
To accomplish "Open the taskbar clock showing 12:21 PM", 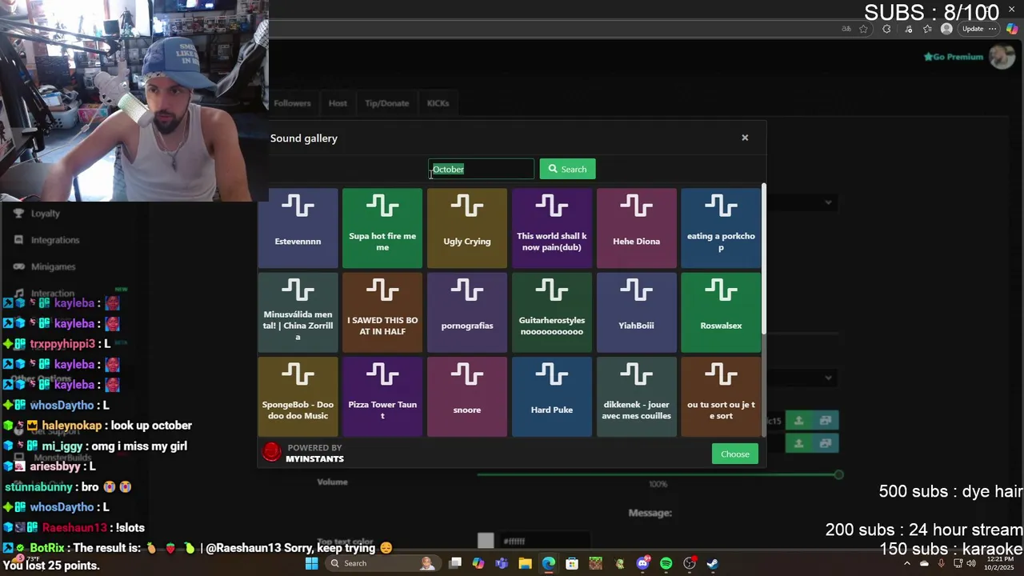I will click(1000, 563).
